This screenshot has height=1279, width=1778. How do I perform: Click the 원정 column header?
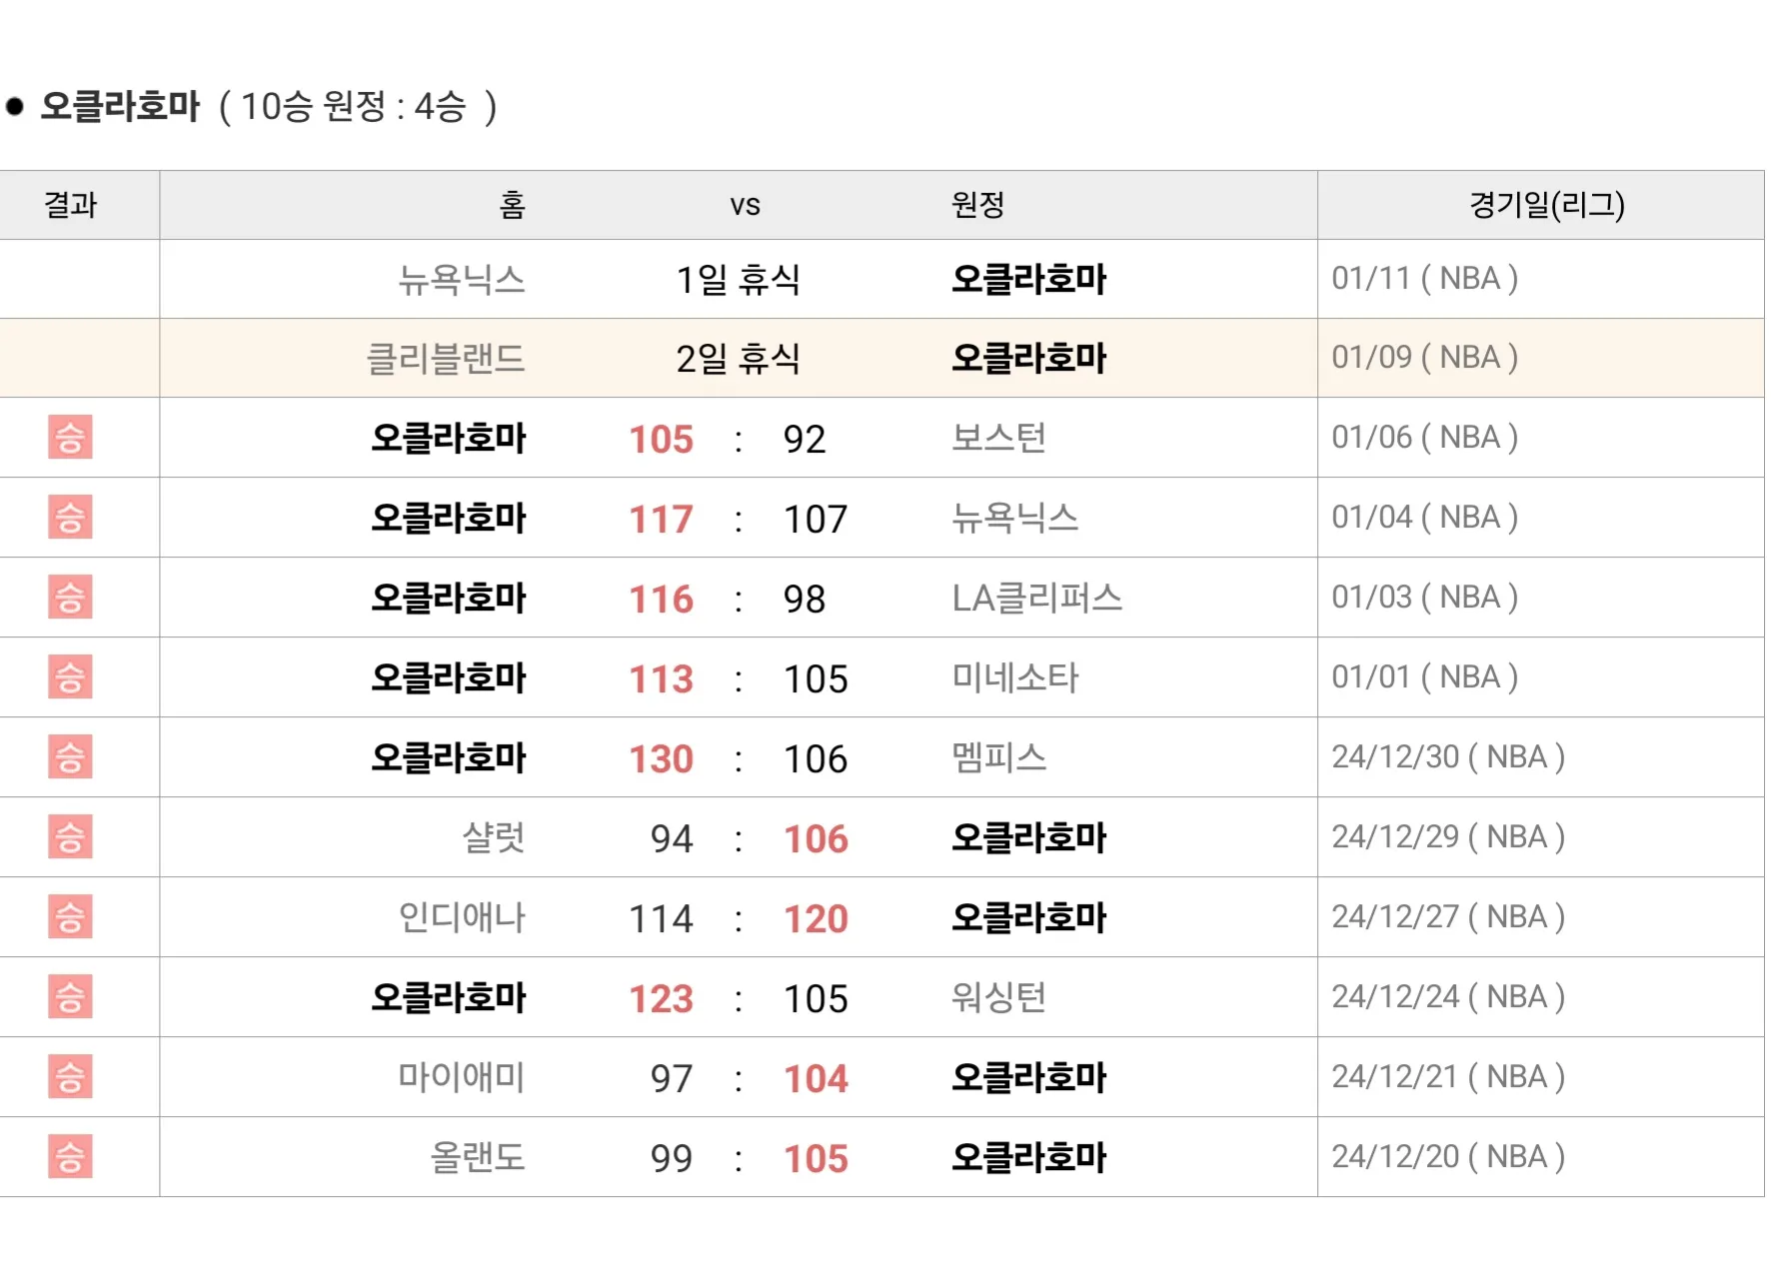pos(977,205)
